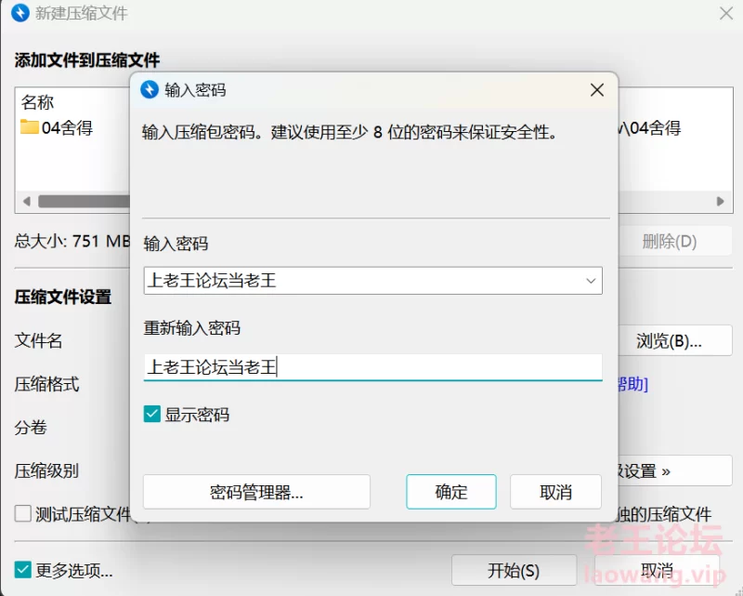Uncheck the 更多选项 checkbox
The image size is (743, 596).
(22, 569)
